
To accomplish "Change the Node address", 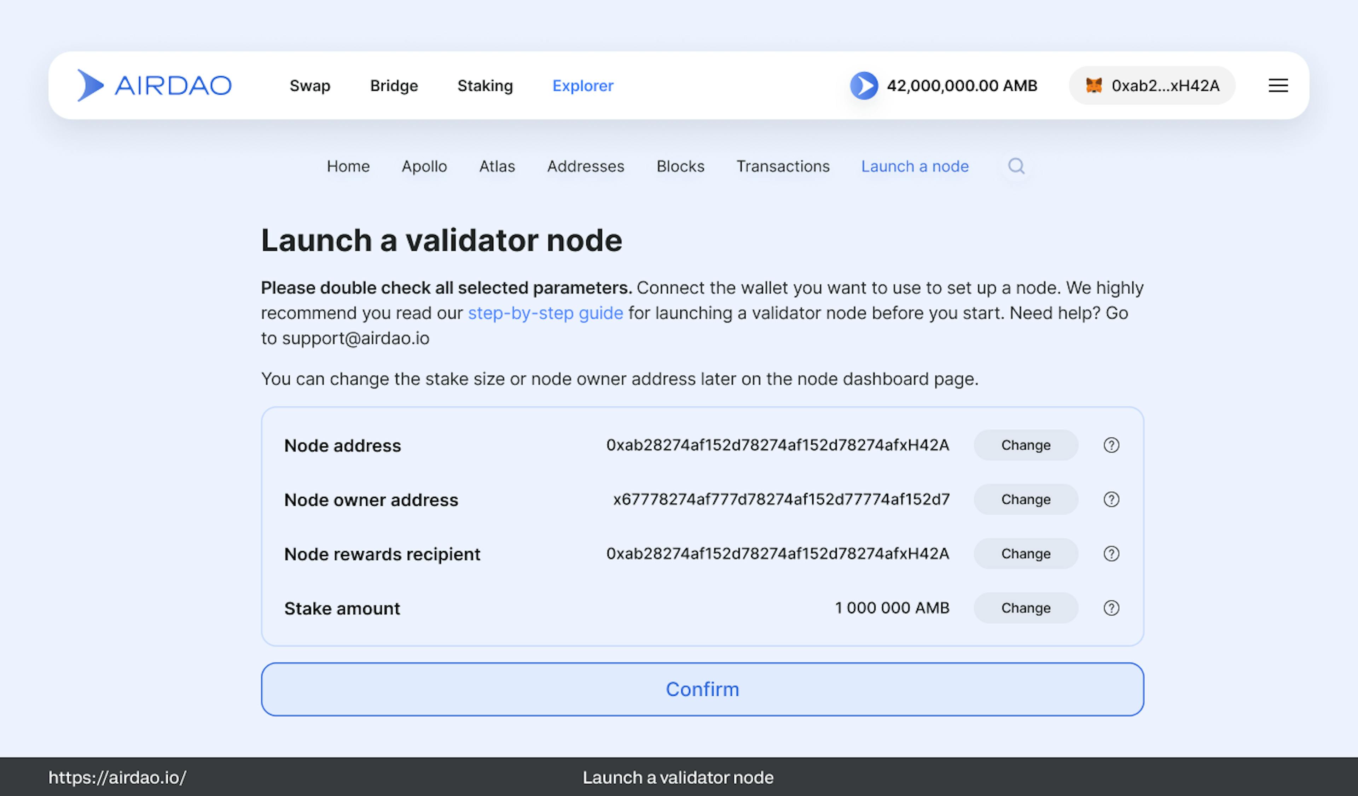I will tap(1026, 445).
